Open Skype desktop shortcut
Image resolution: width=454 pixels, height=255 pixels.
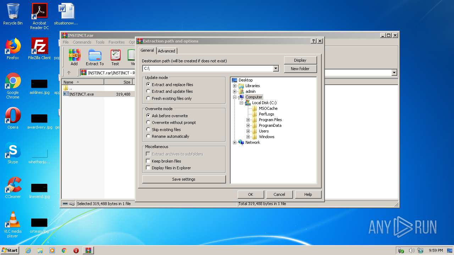click(13, 153)
